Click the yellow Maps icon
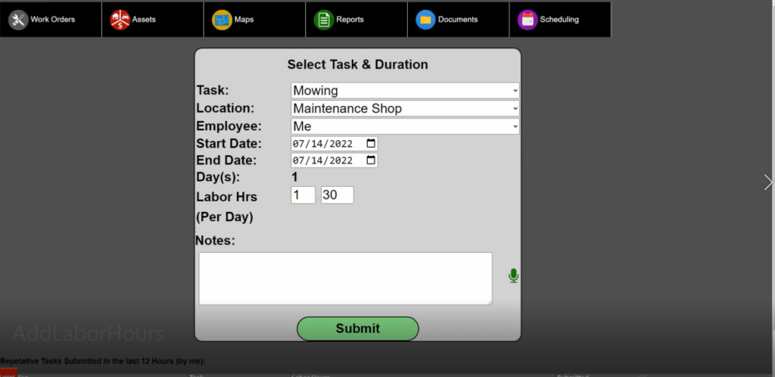The image size is (775, 377). (222, 20)
